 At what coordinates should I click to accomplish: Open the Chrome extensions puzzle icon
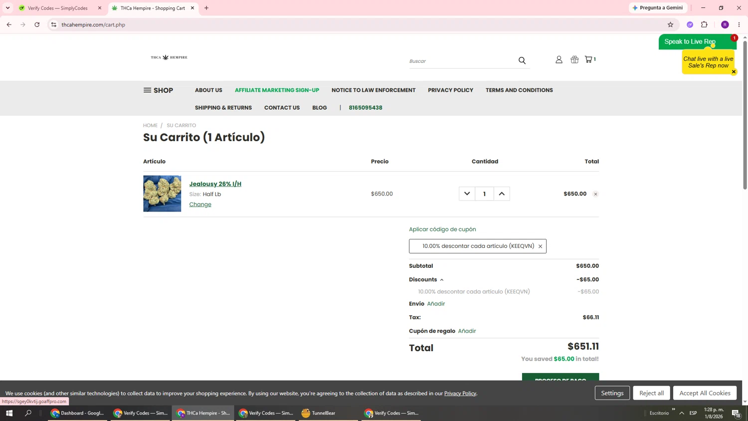point(704,24)
